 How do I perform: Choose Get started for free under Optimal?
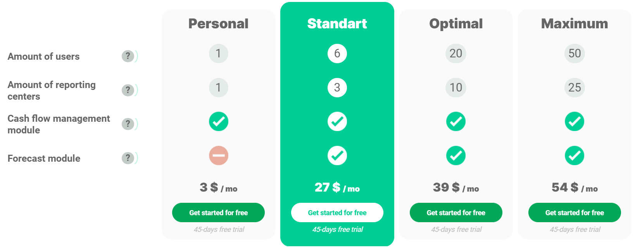pyautogui.click(x=456, y=212)
